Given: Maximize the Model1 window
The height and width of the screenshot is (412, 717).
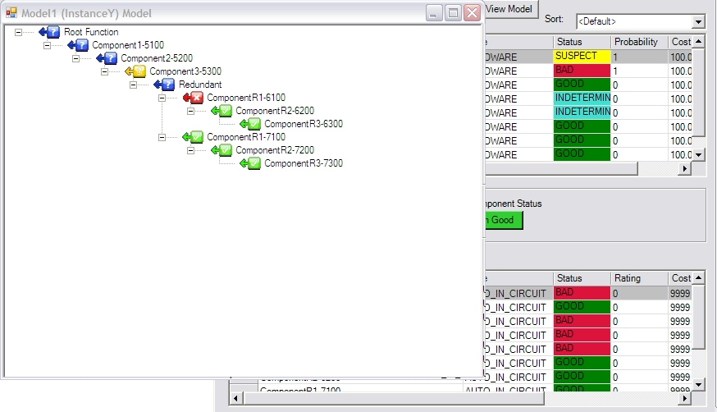Looking at the screenshot, I should click(453, 13).
